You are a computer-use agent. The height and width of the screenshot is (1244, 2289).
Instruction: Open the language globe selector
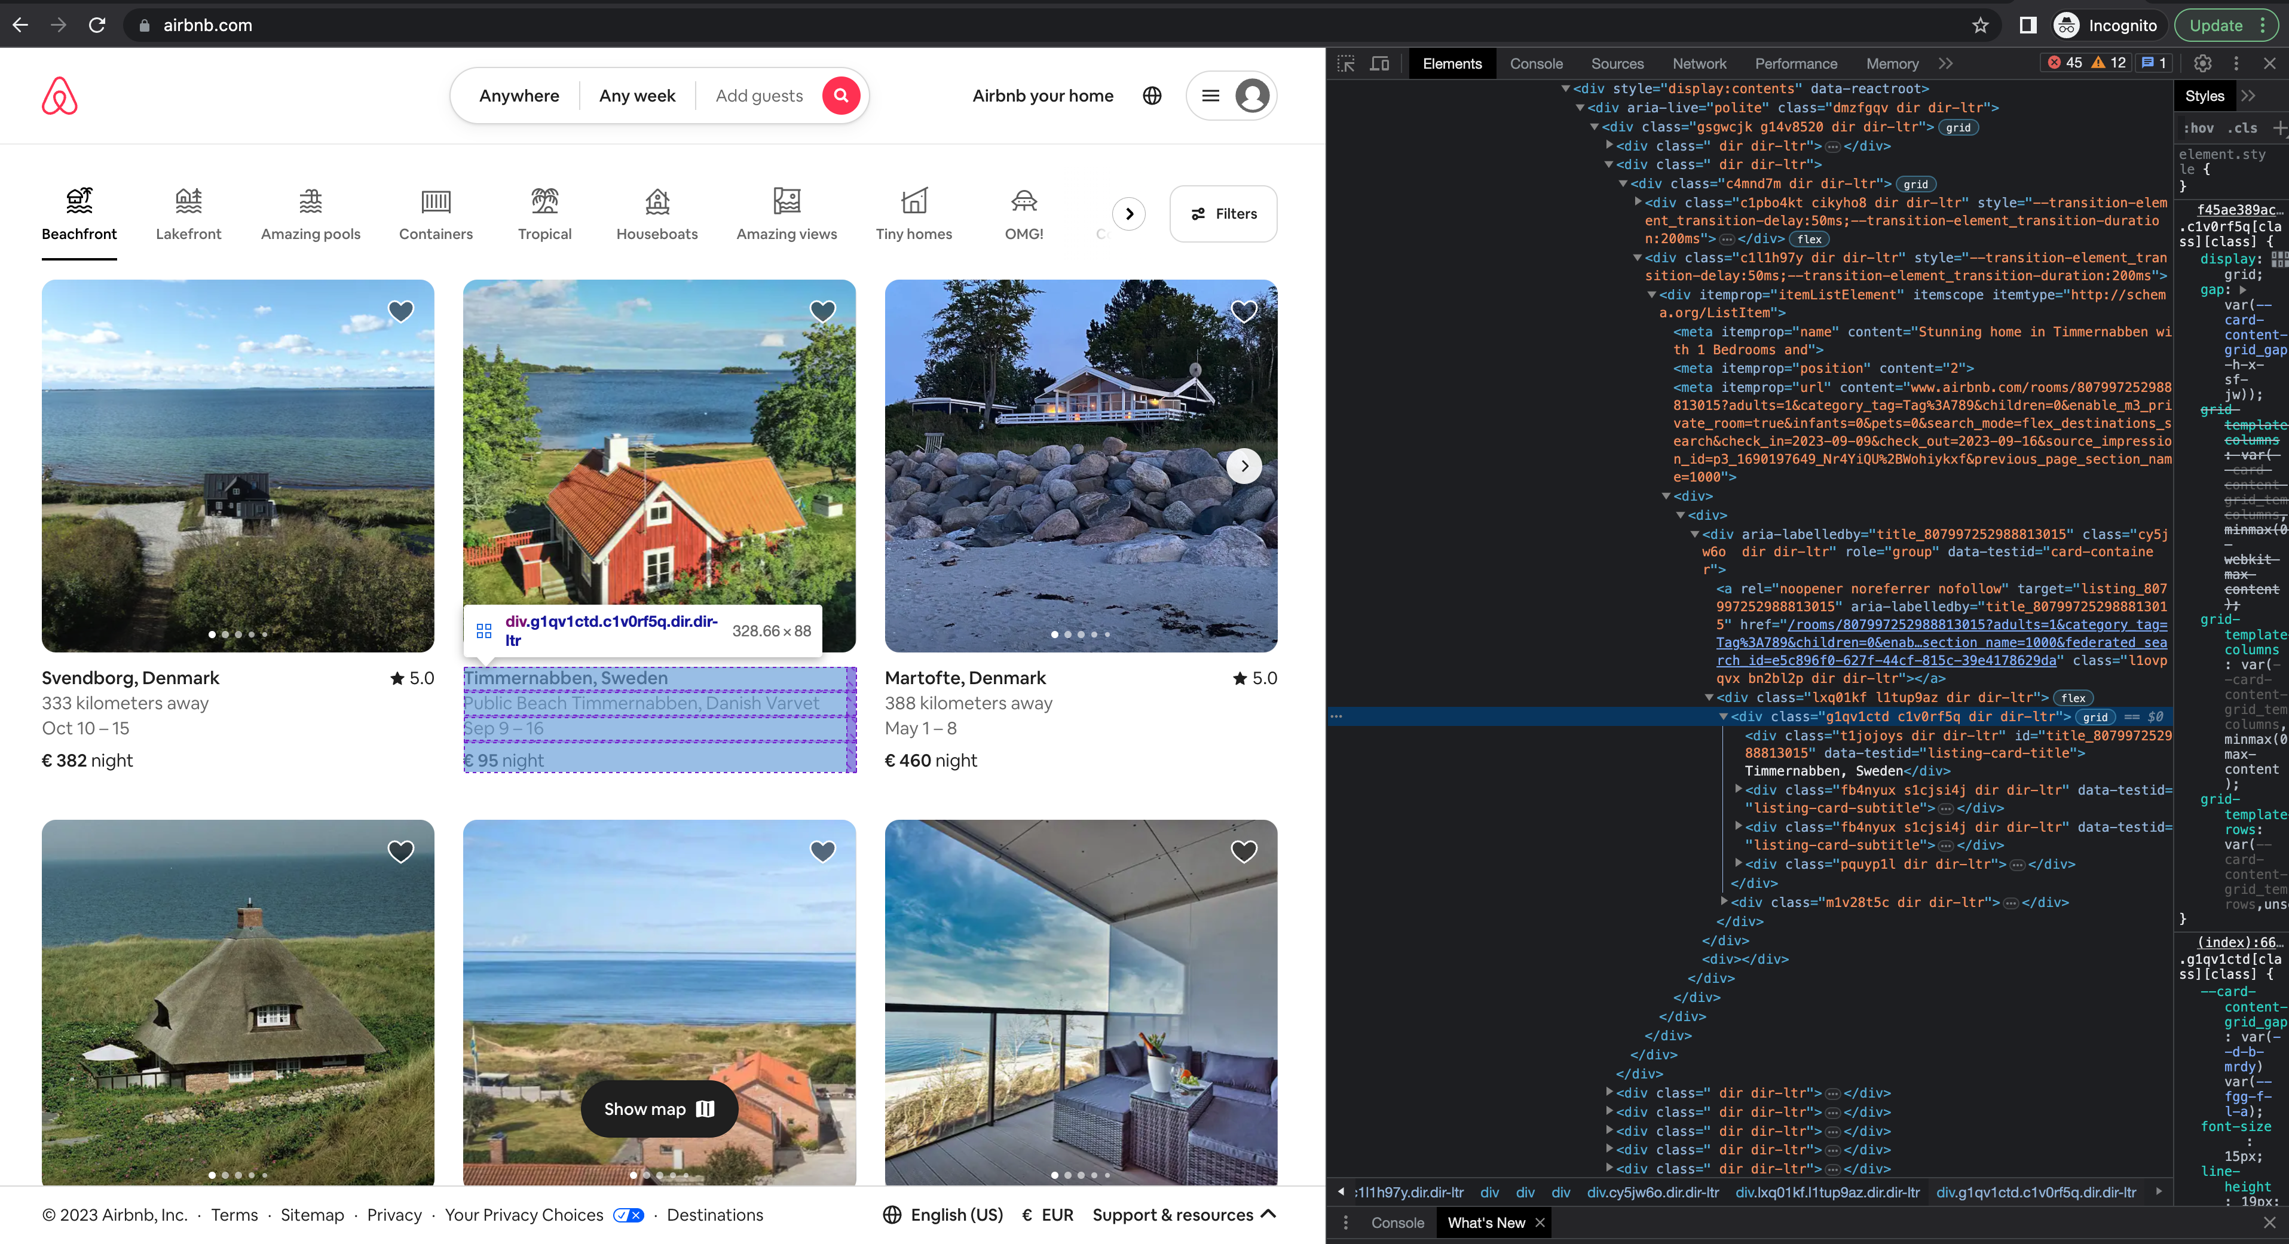pyautogui.click(x=1152, y=96)
